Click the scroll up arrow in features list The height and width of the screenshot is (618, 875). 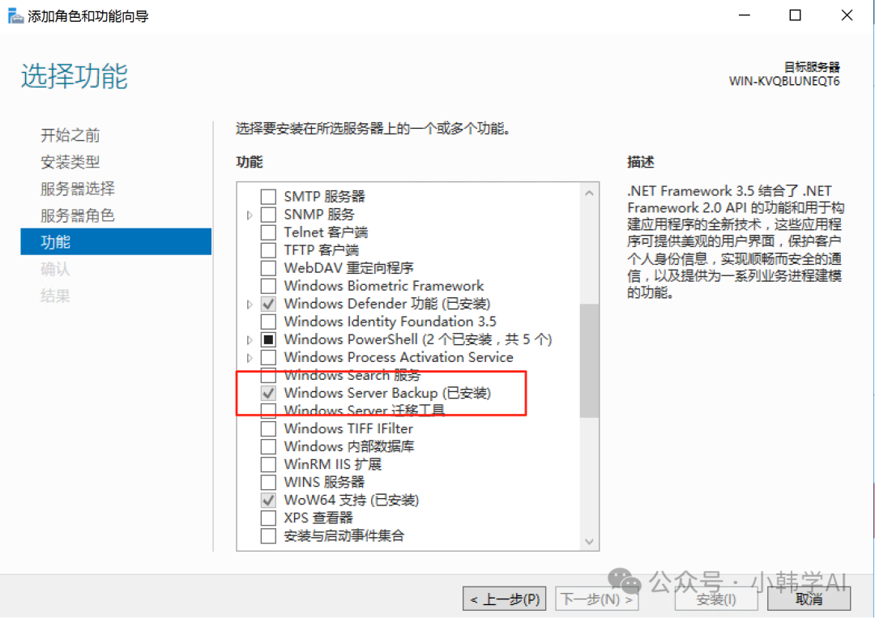click(589, 193)
